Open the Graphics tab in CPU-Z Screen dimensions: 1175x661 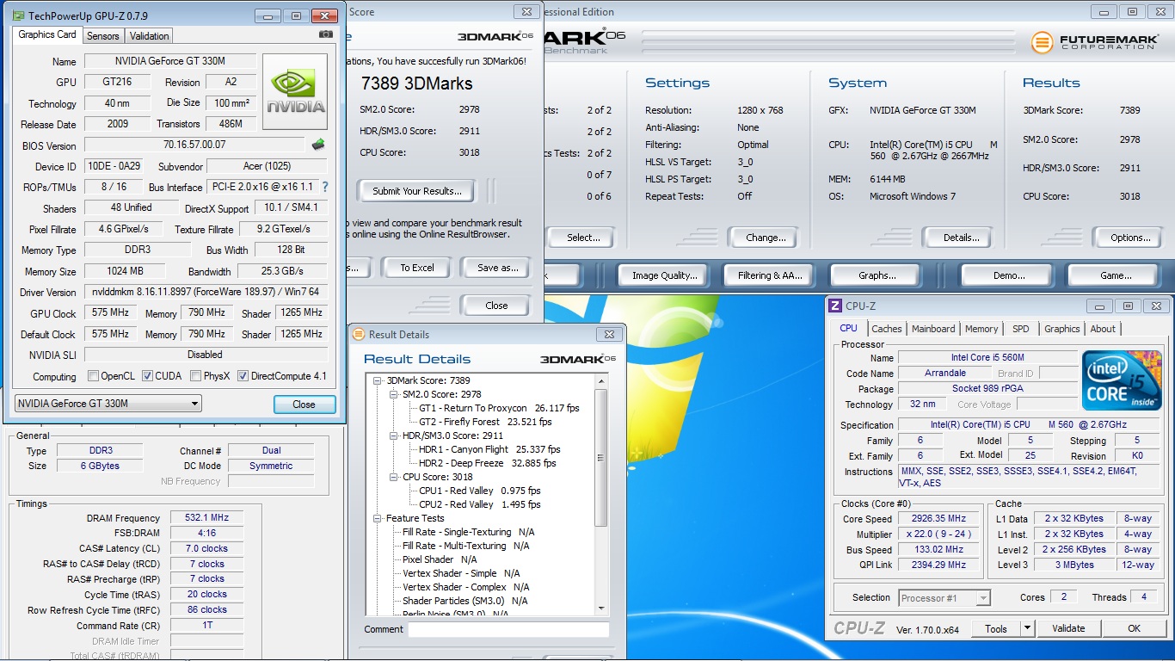[1062, 329]
